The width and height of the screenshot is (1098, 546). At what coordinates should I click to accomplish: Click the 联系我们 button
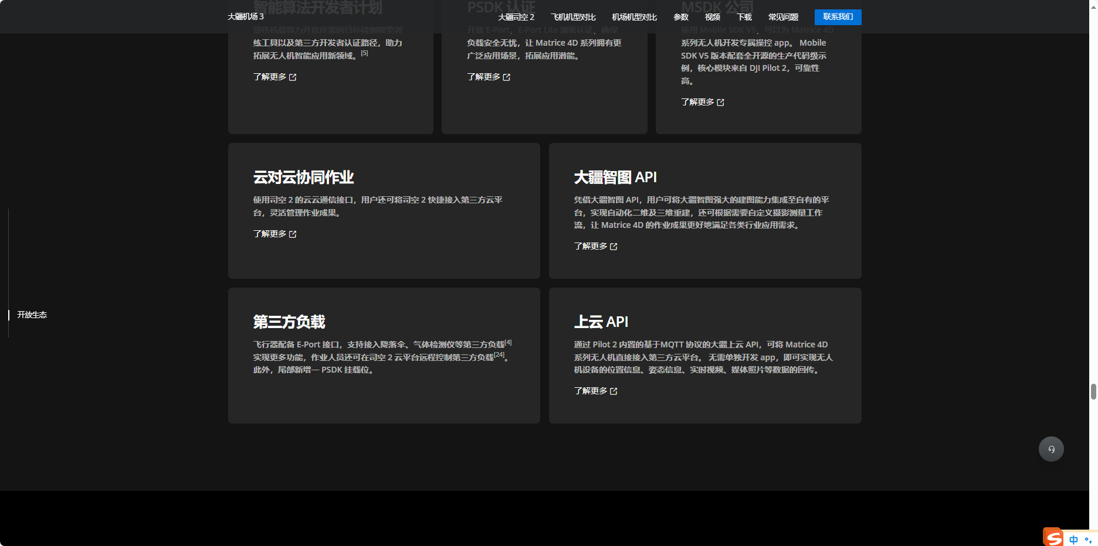(838, 17)
